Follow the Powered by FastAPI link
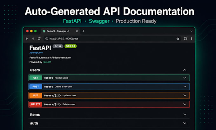Image resolution: width=216 pixels, height=130 pixels. click(47, 62)
